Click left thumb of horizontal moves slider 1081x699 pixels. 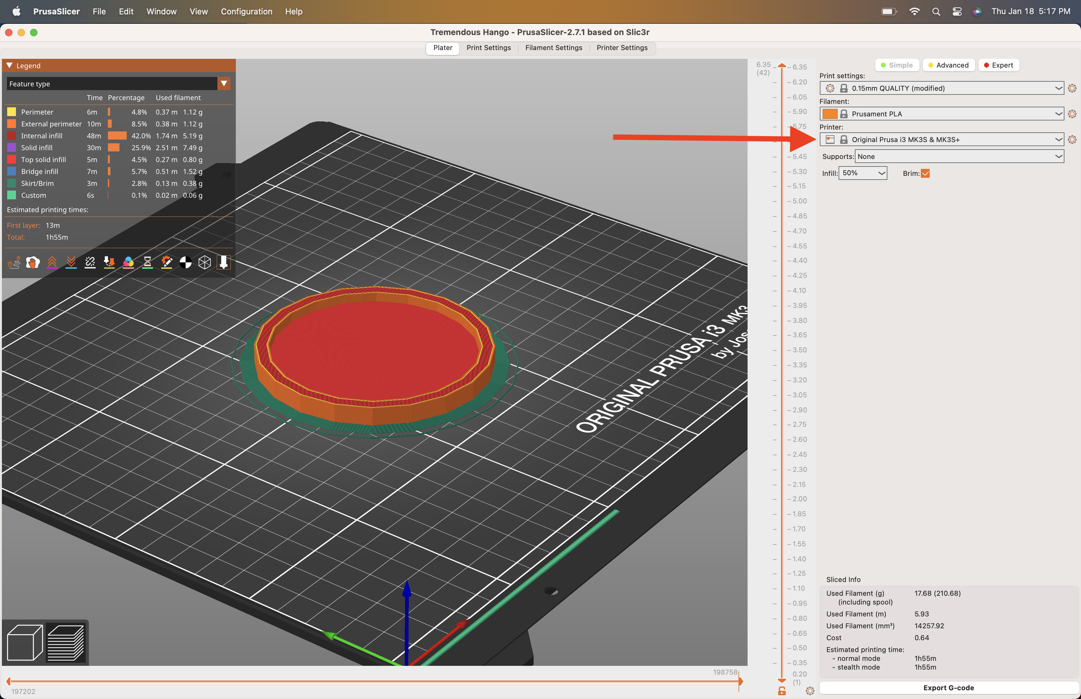[x=9, y=681]
